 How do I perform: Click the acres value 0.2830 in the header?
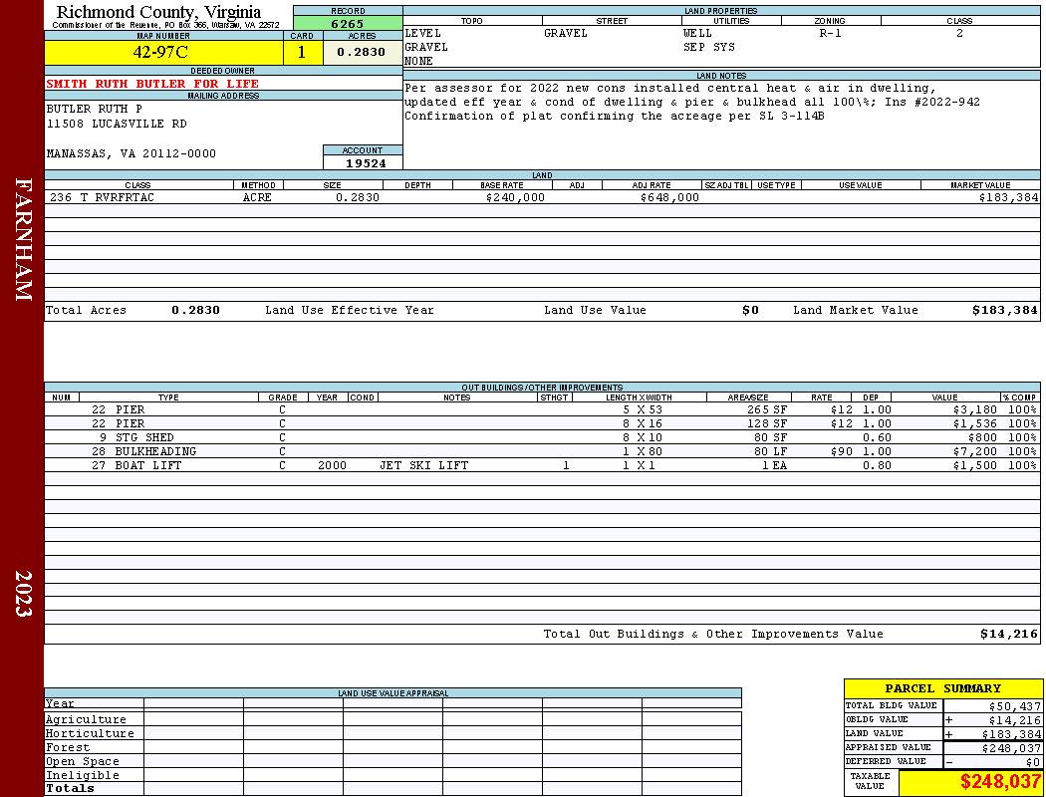tap(361, 52)
